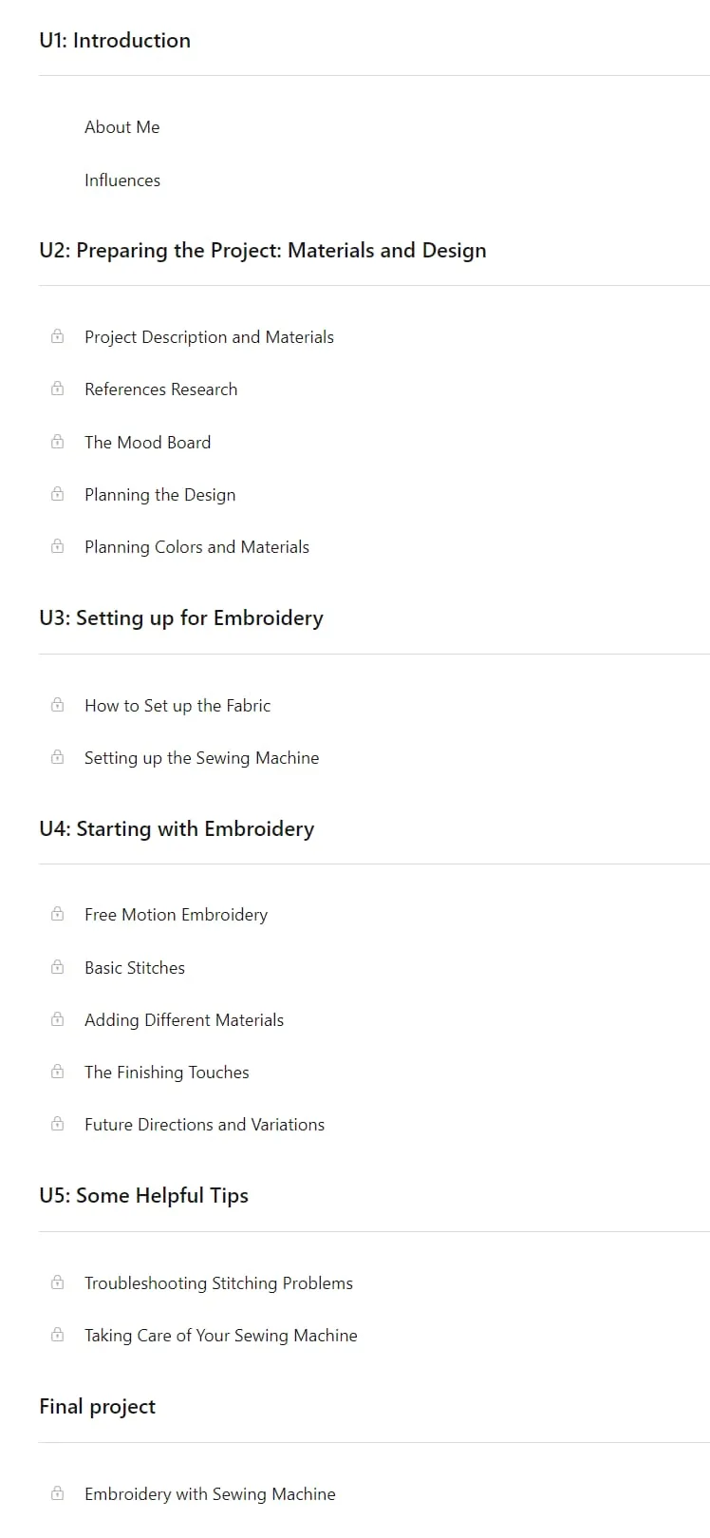This screenshot has height=1538, width=710.
Task: Click the lock icon beside Embroidery with Sewing Machine
Action: coord(57,1493)
